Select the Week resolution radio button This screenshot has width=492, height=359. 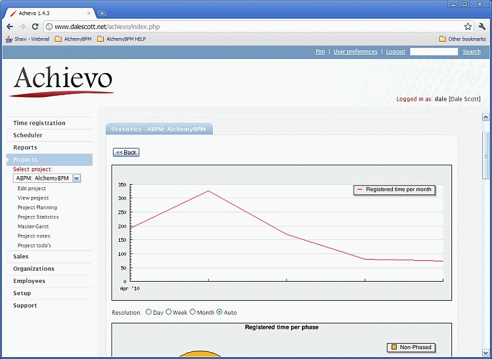[x=169, y=312]
